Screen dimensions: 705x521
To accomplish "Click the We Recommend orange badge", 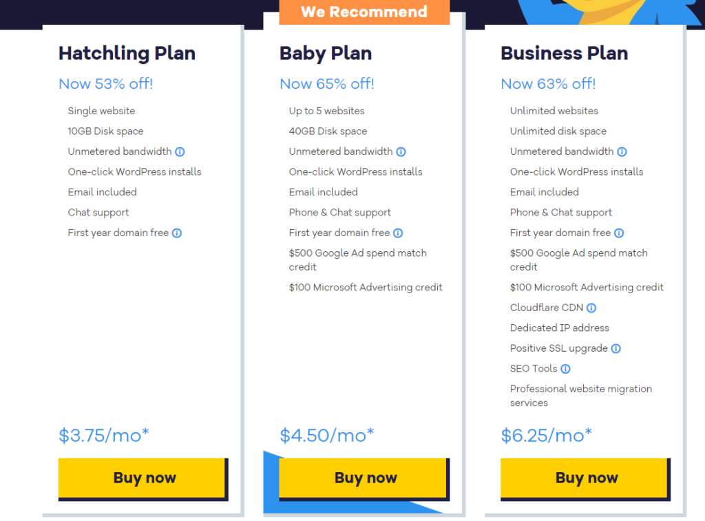I will tap(364, 12).
